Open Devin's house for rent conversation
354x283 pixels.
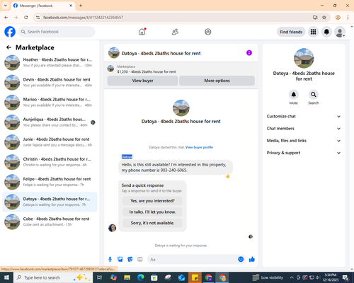(50, 82)
